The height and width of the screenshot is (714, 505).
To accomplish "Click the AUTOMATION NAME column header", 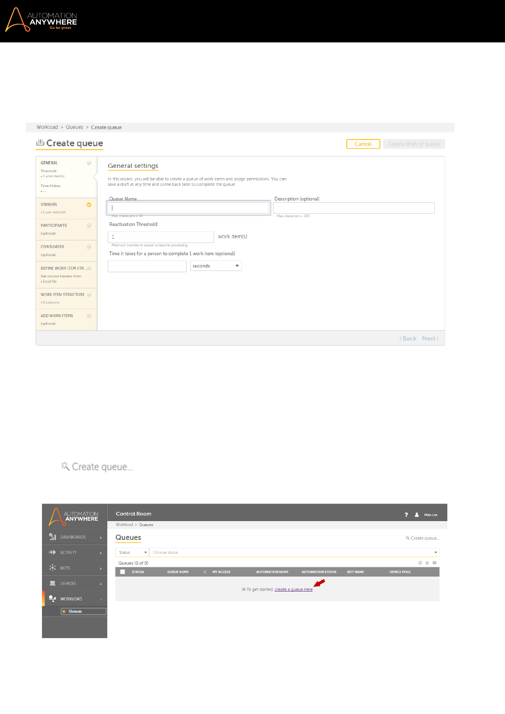I will pyautogui.click(x=272, y=572).
